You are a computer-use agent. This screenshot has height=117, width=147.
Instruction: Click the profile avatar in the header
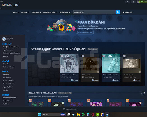point(139,2)
